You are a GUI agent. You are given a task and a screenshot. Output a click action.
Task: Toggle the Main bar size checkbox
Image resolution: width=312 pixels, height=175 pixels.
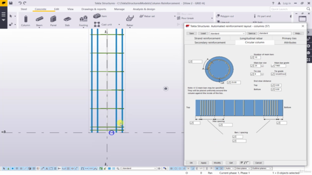tap(252, 66)
